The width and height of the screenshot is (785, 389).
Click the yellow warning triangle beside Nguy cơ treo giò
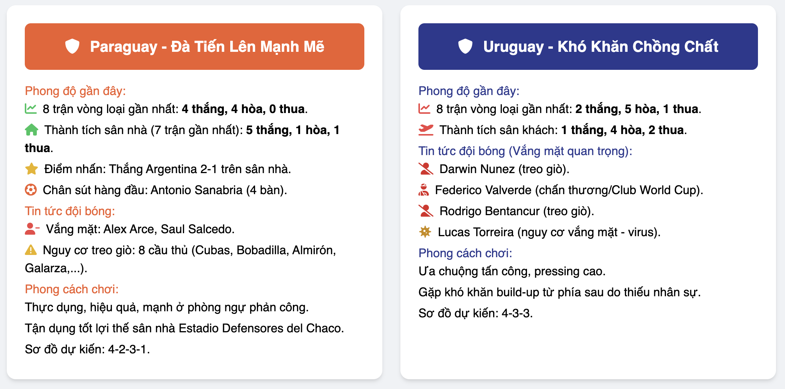pyautogui.click(x=31, y=250)
